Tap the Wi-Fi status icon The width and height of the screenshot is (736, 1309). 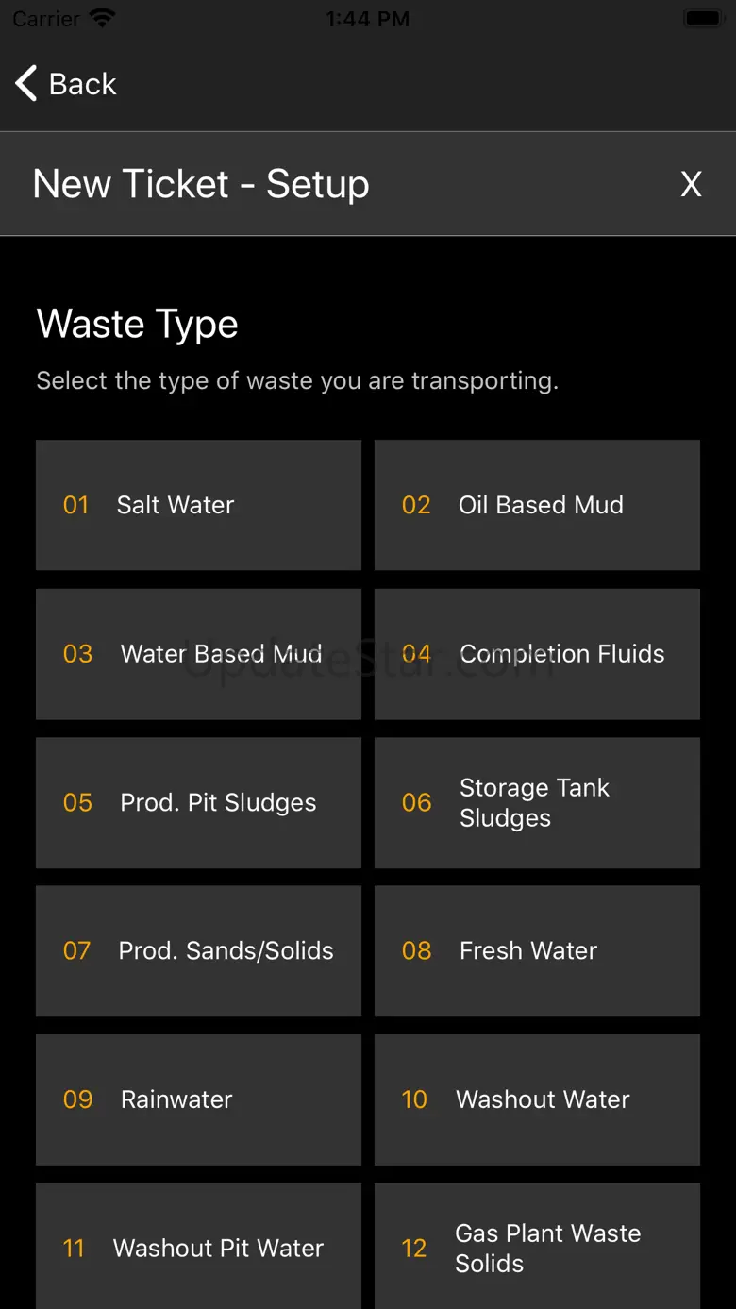click(102, 18)
